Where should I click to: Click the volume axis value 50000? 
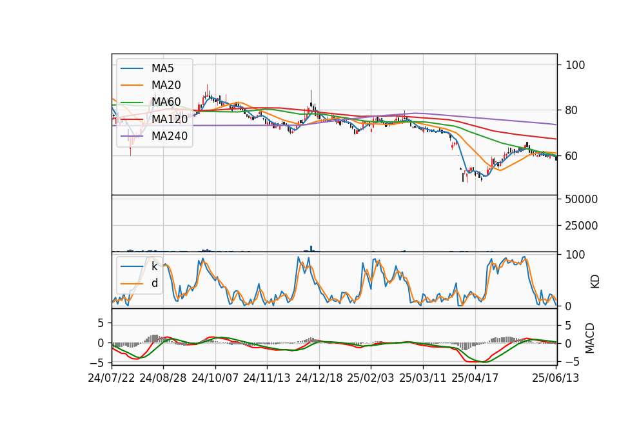[582, 199]
